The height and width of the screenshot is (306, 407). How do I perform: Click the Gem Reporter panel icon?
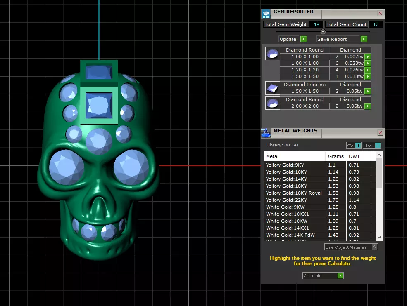pyautogui.click(x=266, y=14)
